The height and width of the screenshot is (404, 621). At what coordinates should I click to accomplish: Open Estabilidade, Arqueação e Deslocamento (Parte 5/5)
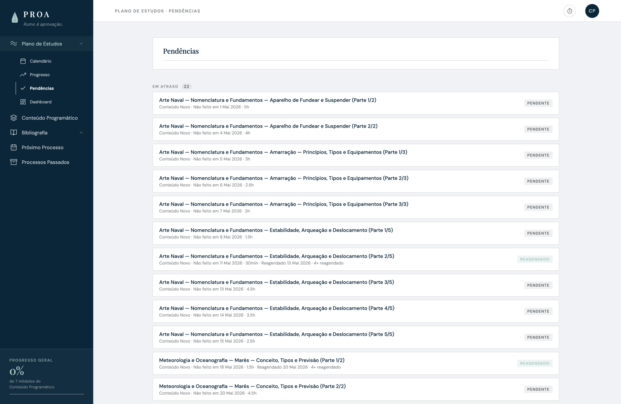point(356,338)
